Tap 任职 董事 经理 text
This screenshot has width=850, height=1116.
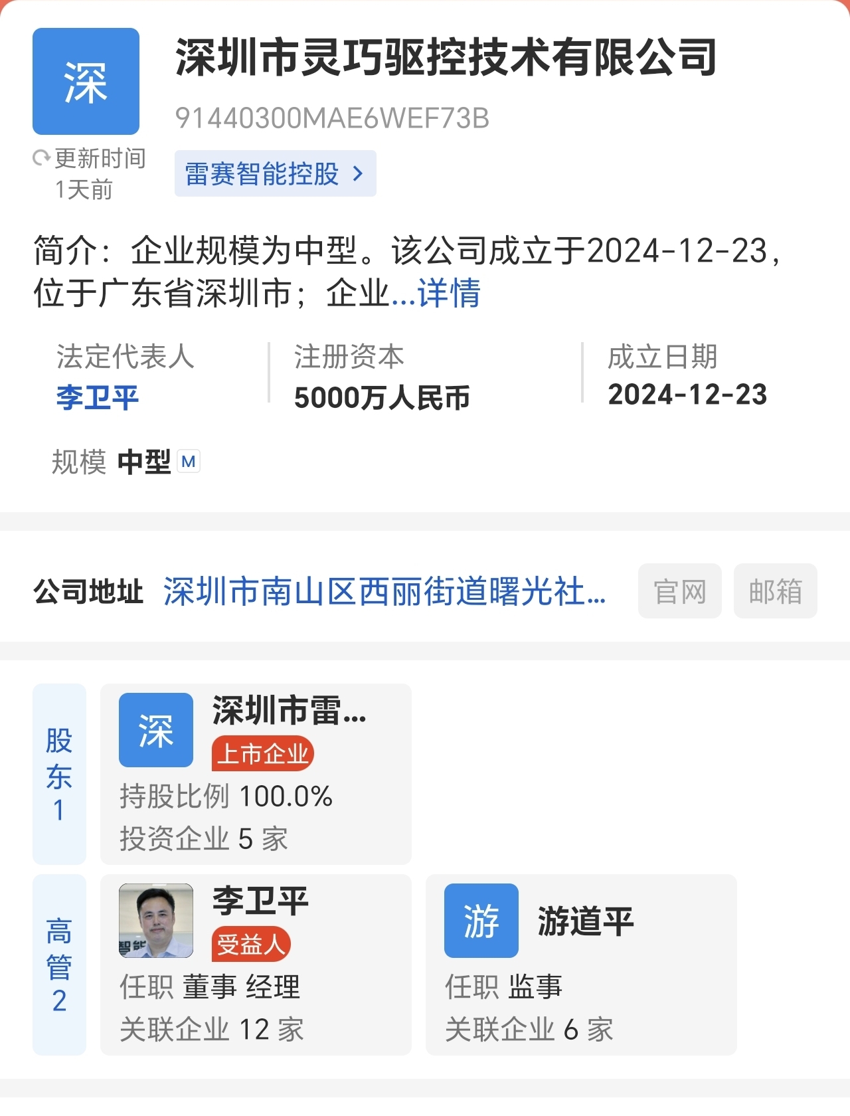click(x=210, y=987)
